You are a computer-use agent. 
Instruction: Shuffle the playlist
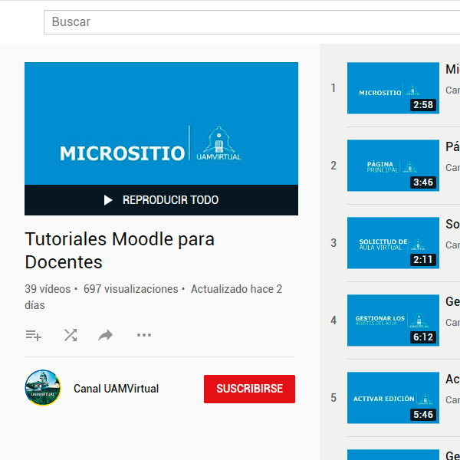click(71, 335)
